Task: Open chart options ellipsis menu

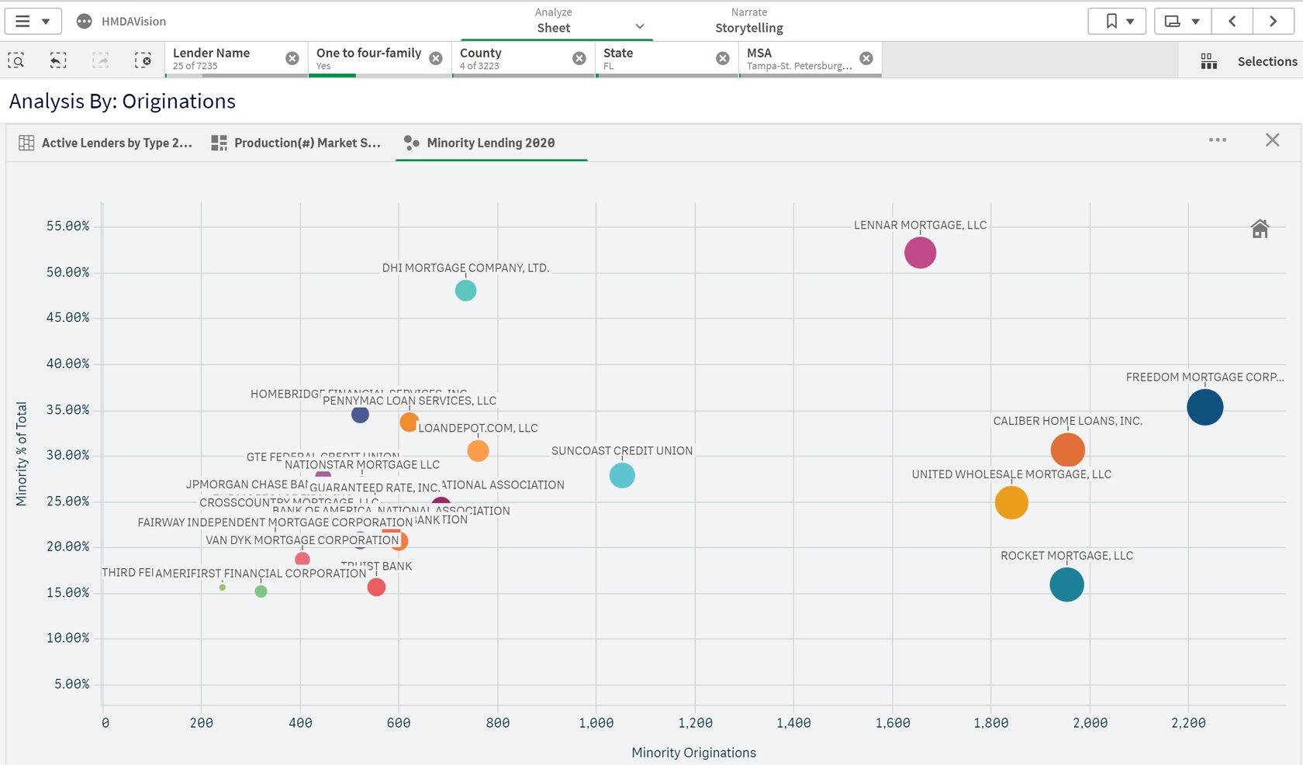Action: tap(1218, 140)
